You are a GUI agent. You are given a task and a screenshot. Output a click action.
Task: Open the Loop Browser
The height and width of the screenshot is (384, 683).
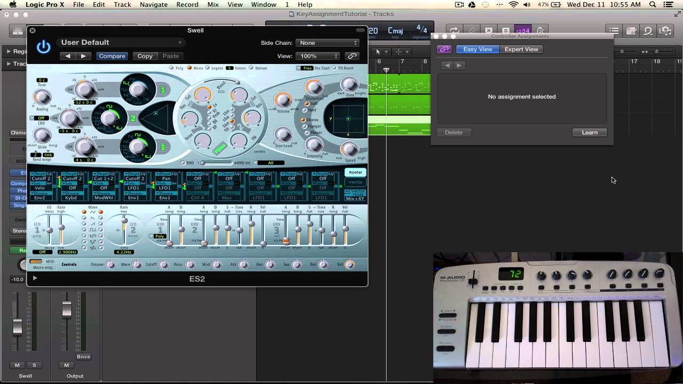pyautogui.click(x=648, y=31)
